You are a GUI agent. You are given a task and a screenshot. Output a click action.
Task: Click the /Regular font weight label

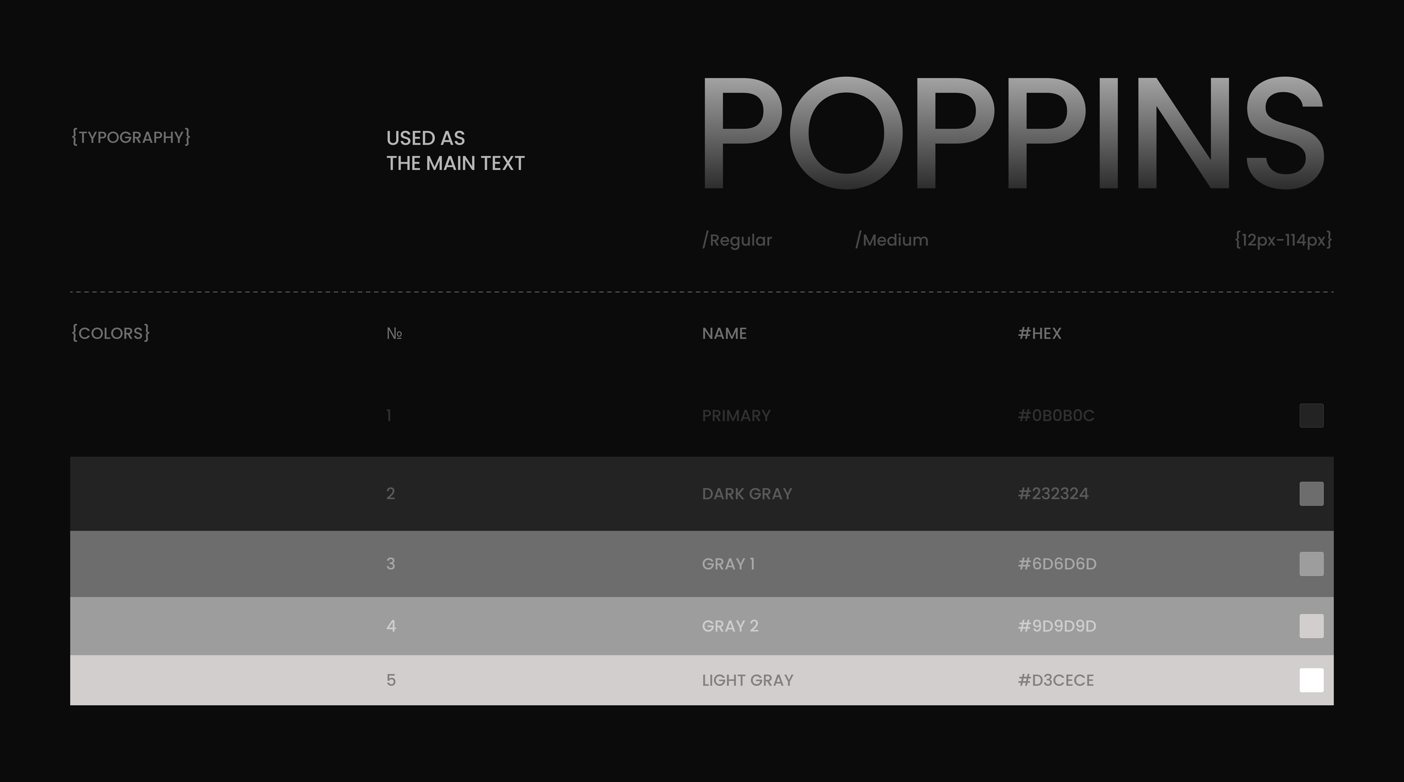point(737,240)
